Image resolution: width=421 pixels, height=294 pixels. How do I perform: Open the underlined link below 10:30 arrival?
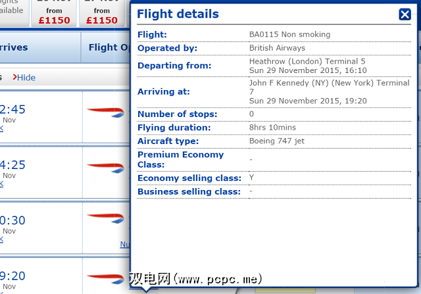(x=1, y=238)
